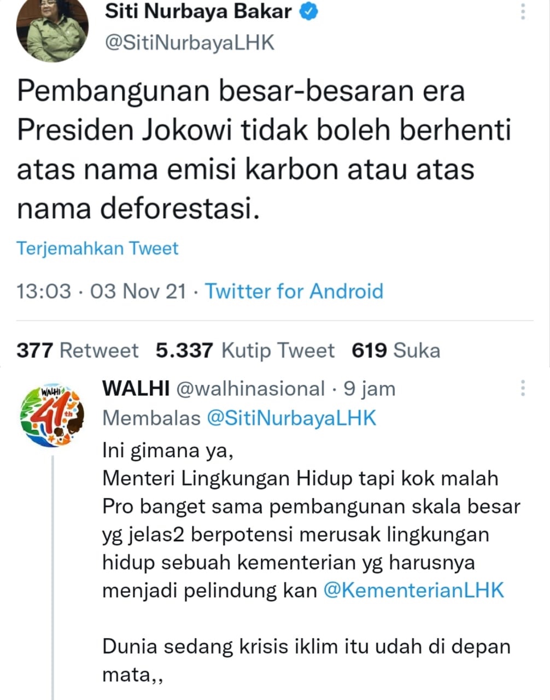This screenshot has height=700, width=550.
Task: Open the @SitiNurbayaLHK mention after Membalas
Action: (x=292, y=418)
